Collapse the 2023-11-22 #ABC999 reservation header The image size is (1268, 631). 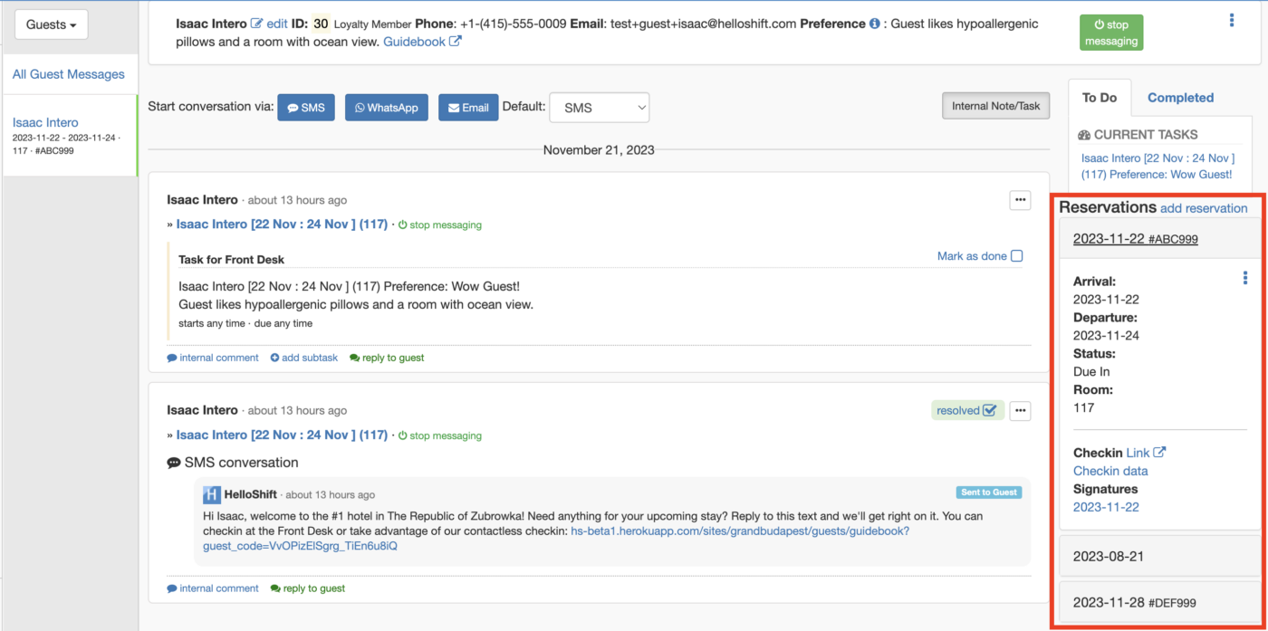(1159, 239)
